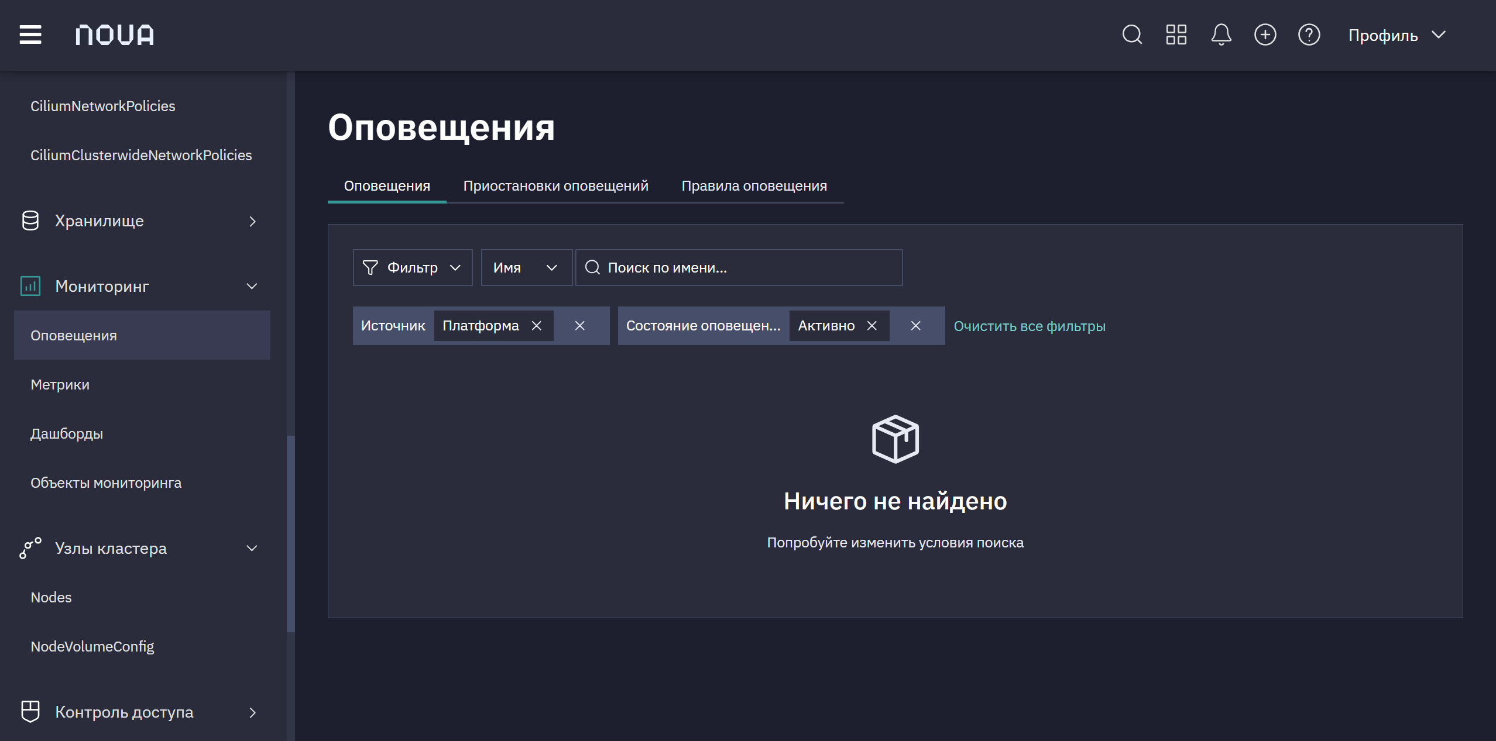Expand the Контроль доступа section

click(x=252, y=712)
